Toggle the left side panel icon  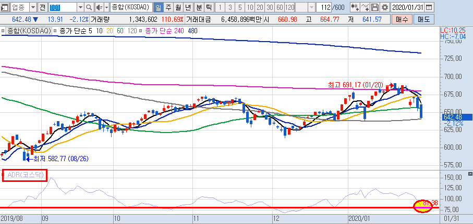point(5,7)
